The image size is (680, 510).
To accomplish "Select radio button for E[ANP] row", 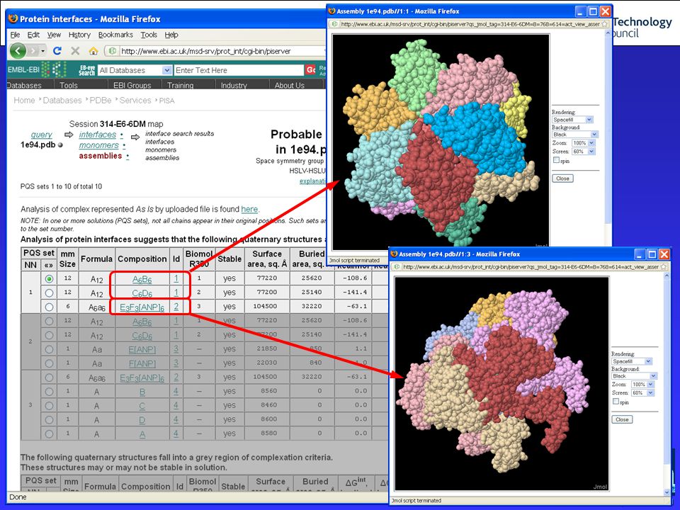I will point(49,349).
